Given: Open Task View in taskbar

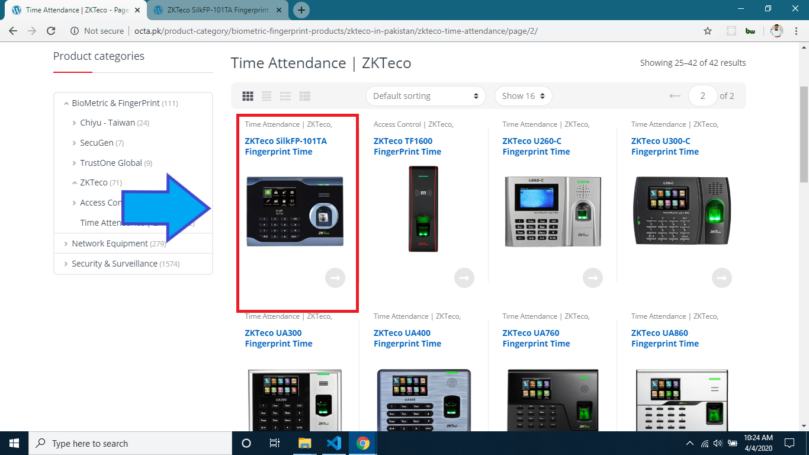Looking at the screenshot, I should click(274, 443).
